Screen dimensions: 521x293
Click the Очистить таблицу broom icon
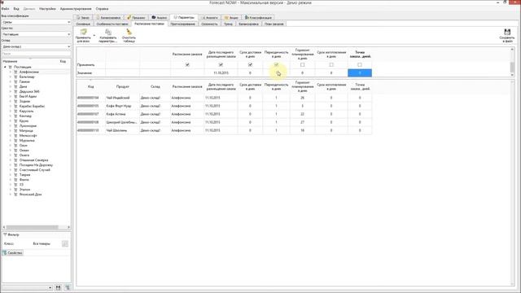point(129,32)
